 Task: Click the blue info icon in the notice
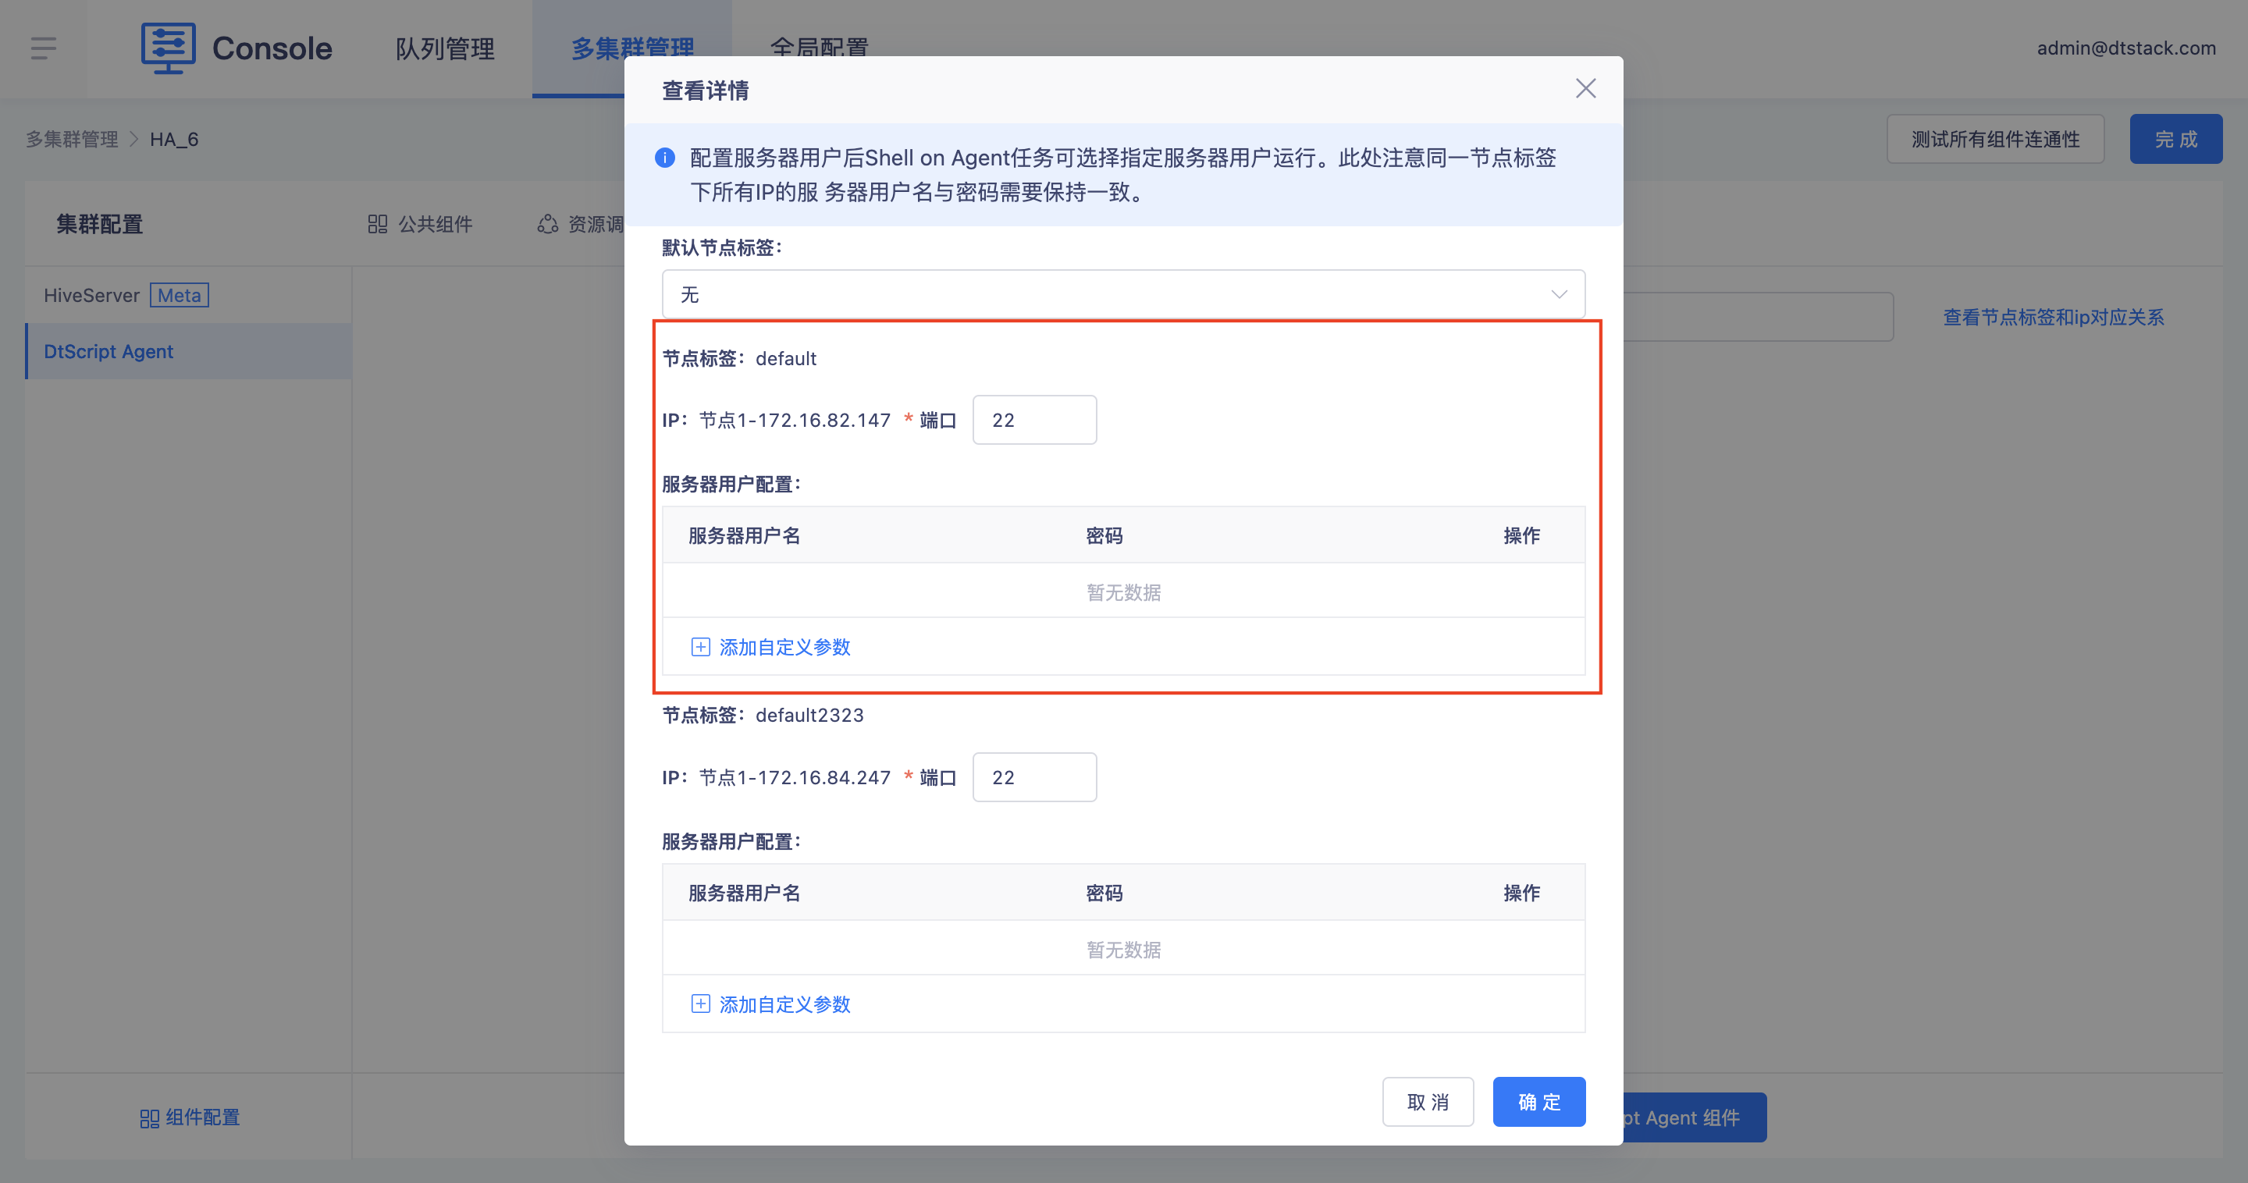click(664, 158)
